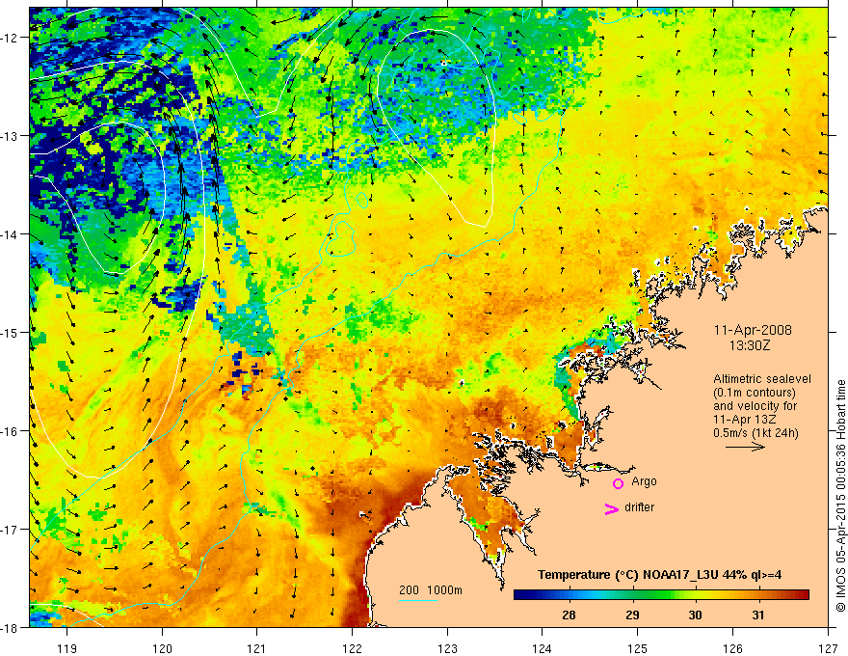Click the longitude axis label 125
The height and width of the screenshot is (656, 848).
[638, 647]
